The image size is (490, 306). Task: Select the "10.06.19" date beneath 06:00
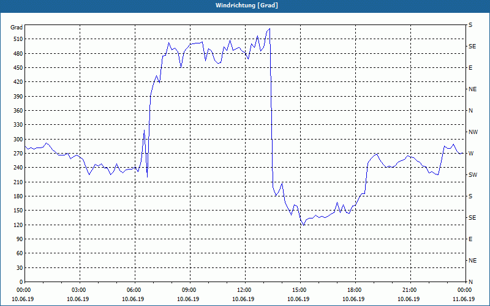(133, 299)
